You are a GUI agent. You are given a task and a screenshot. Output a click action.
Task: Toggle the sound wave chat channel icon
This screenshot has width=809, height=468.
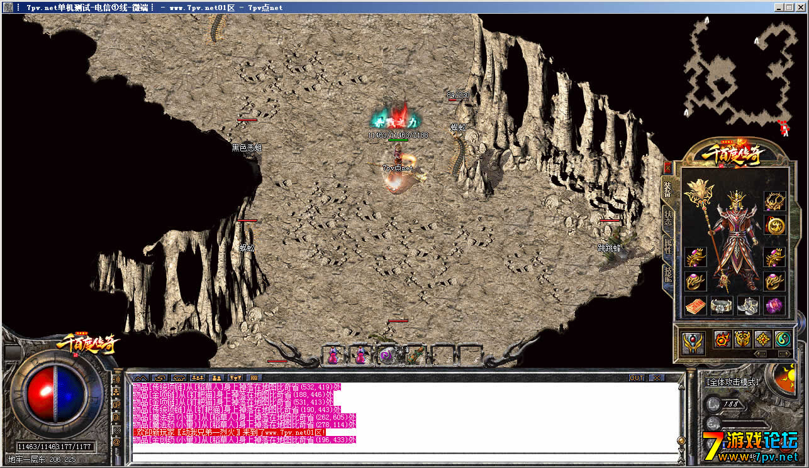point(116,379)
